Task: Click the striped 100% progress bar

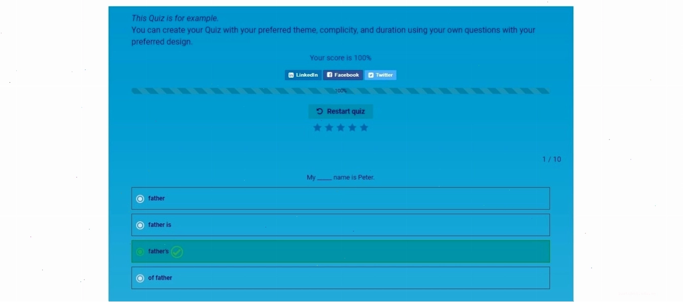Action: click(341, 91)
